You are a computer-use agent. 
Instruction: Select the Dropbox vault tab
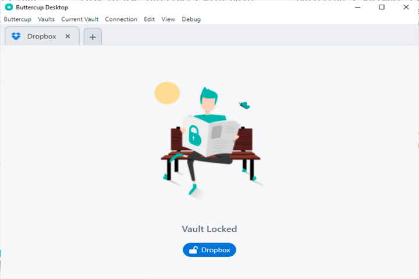42,36
